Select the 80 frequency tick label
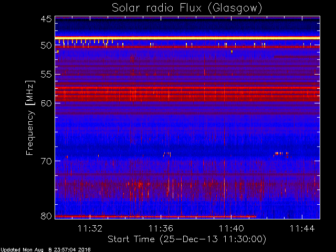 [46, 216]
